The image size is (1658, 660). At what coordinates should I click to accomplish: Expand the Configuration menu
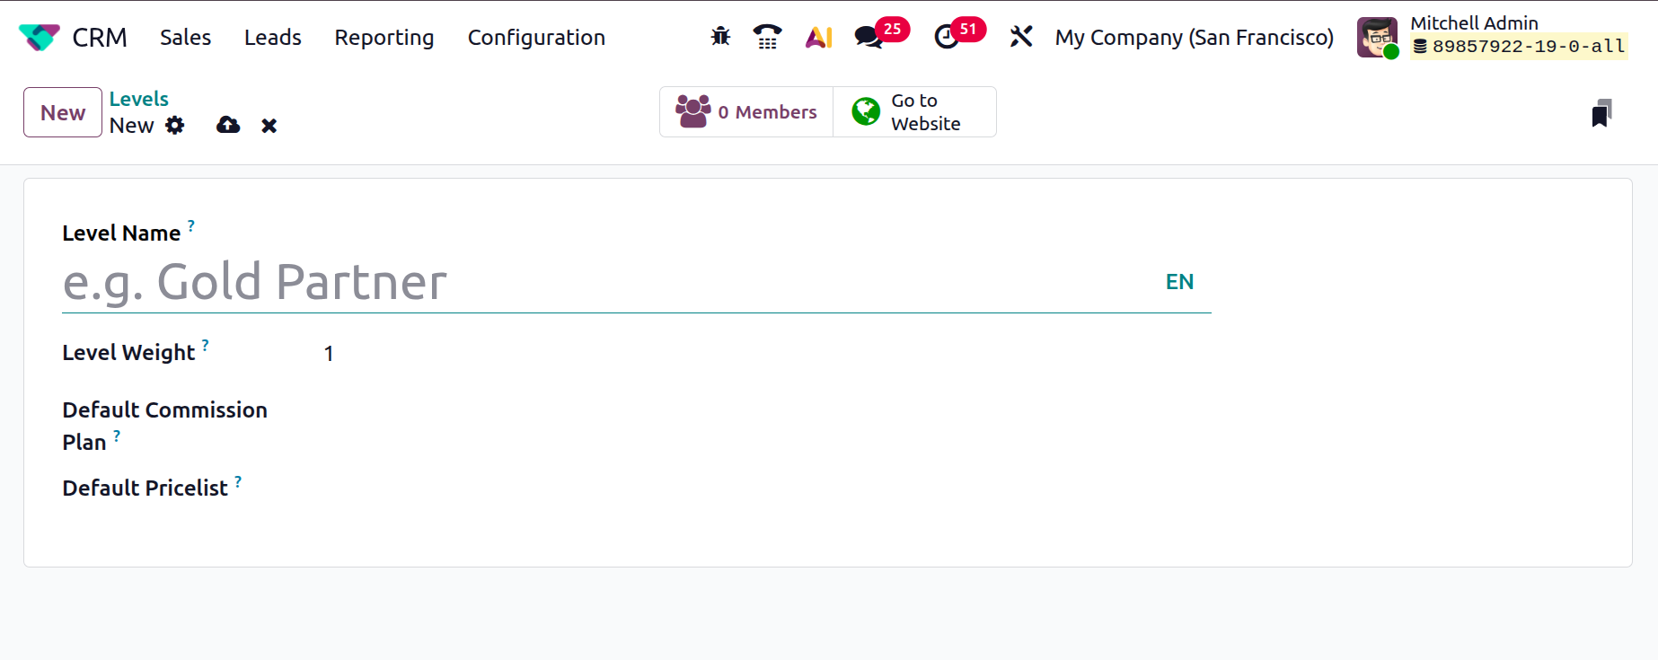(x=536, y=38)
